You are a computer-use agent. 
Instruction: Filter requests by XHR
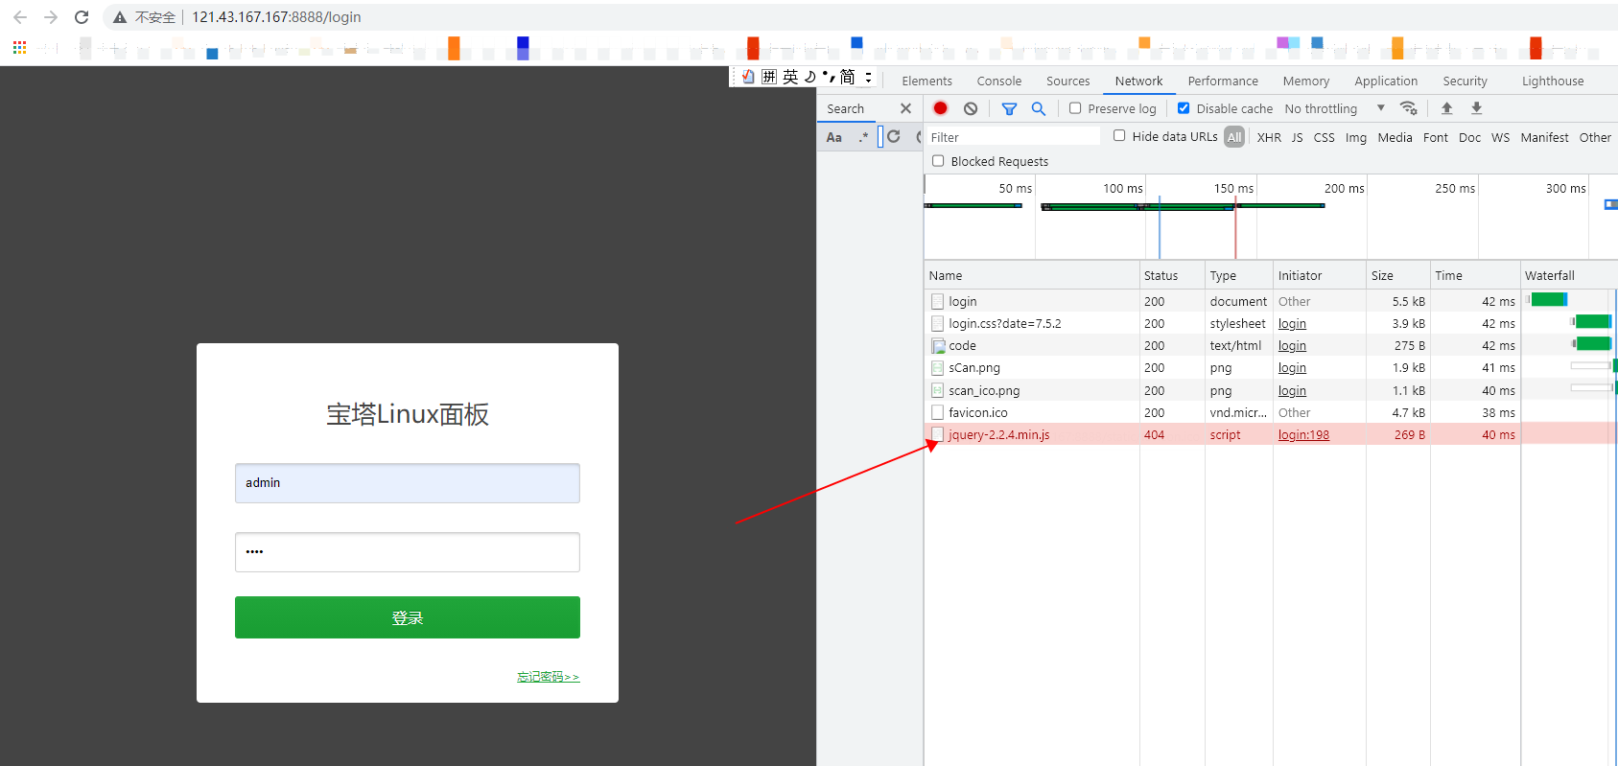(x=1269, y=137)
